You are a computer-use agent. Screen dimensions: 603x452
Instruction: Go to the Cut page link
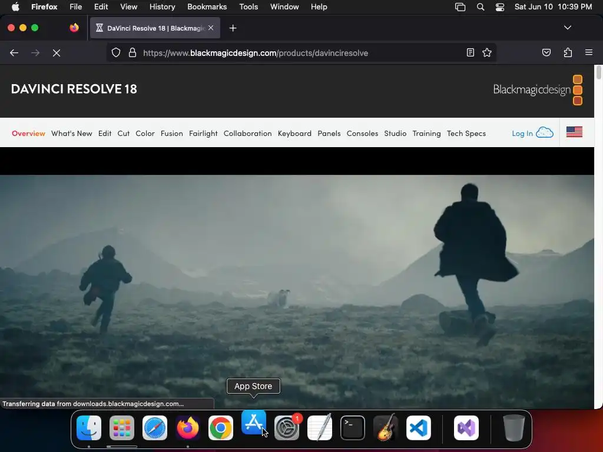click(x=124, y=134)
